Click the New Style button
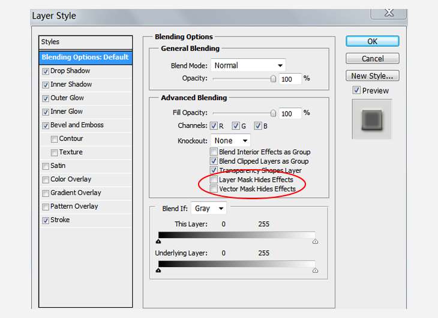 373,76
